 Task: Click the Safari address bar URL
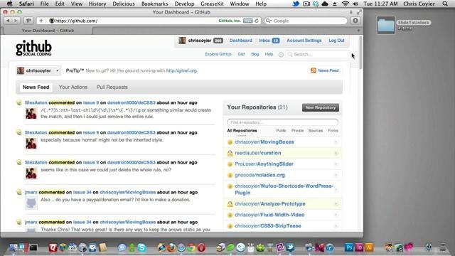click(76, 21)
